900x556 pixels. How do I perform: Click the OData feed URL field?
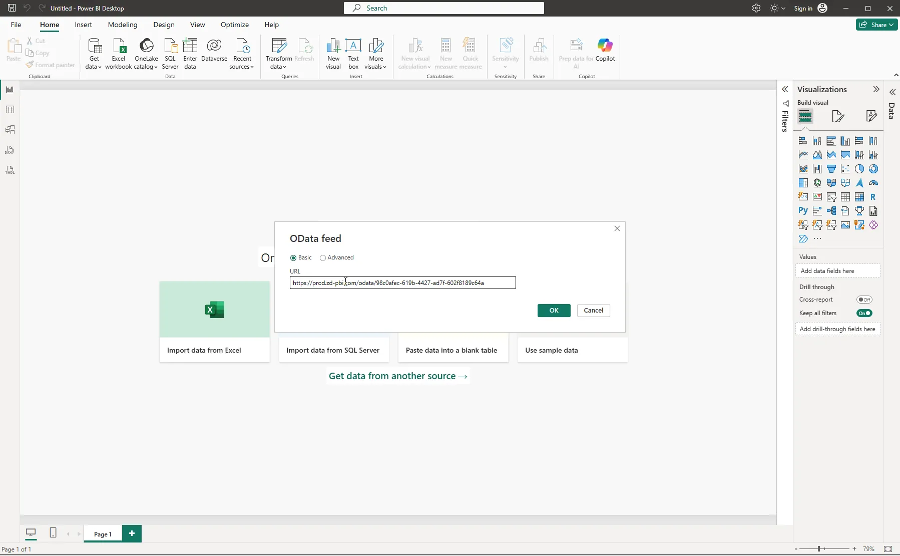[402, 283]
